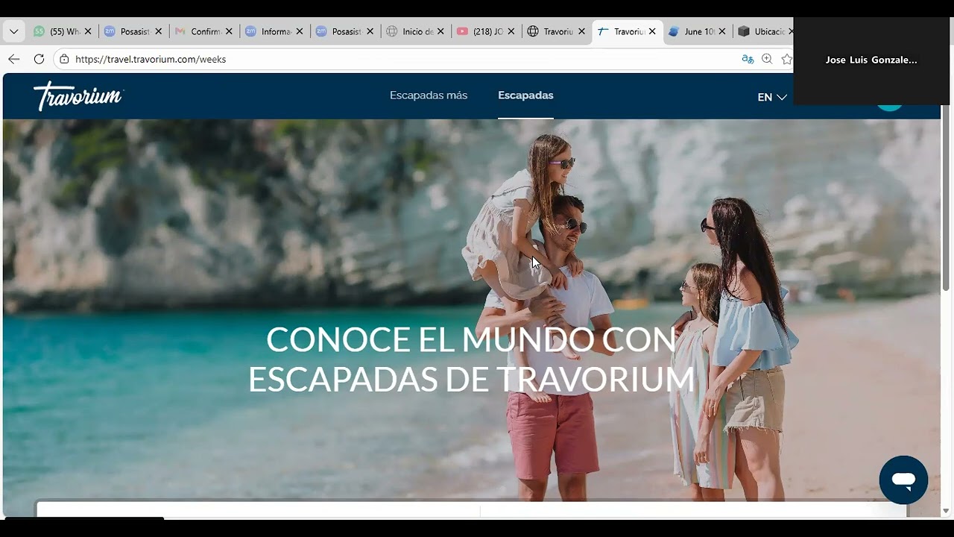954x537 pixels.
Task: Open the translate page icon
Action: pos(748,59)
